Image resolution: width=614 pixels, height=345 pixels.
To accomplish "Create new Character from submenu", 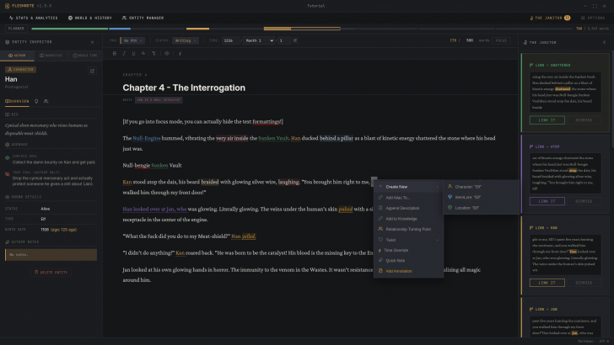I will [481, 187].
